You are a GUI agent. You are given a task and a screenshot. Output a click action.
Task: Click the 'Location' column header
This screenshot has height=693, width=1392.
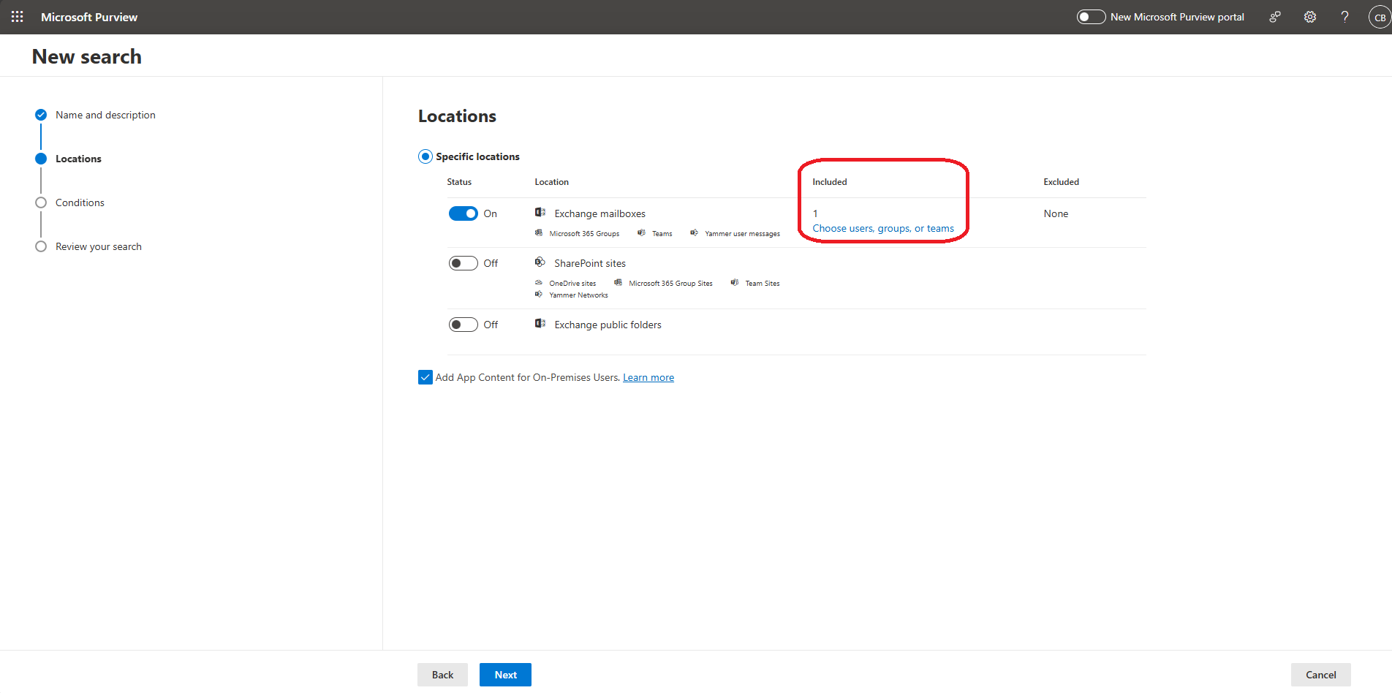pyautogui.click(x=551, y=182)
